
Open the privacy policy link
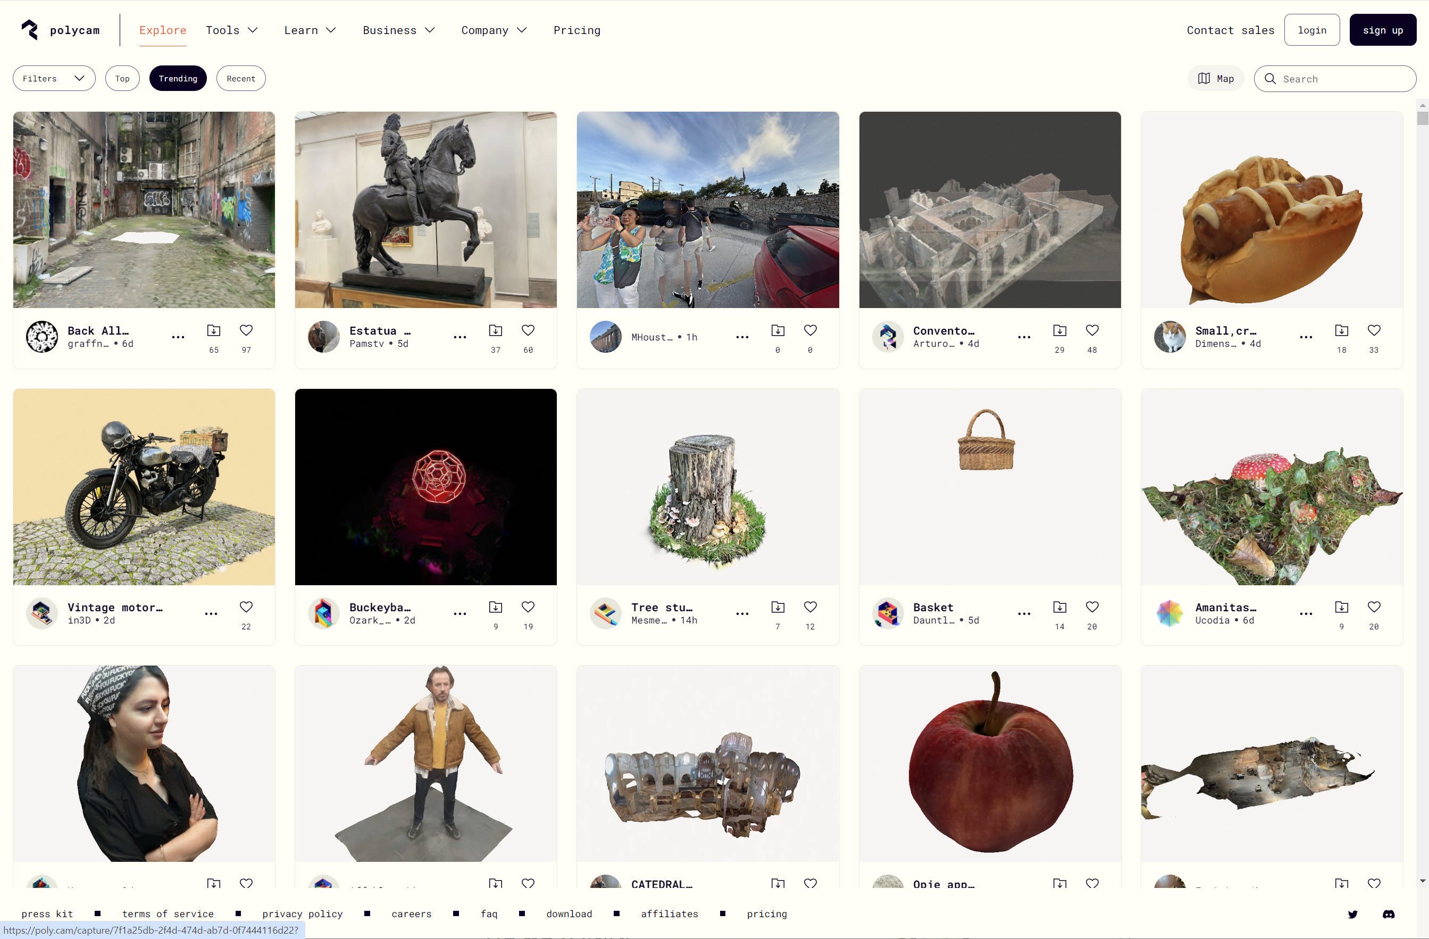tap(302, 914)
